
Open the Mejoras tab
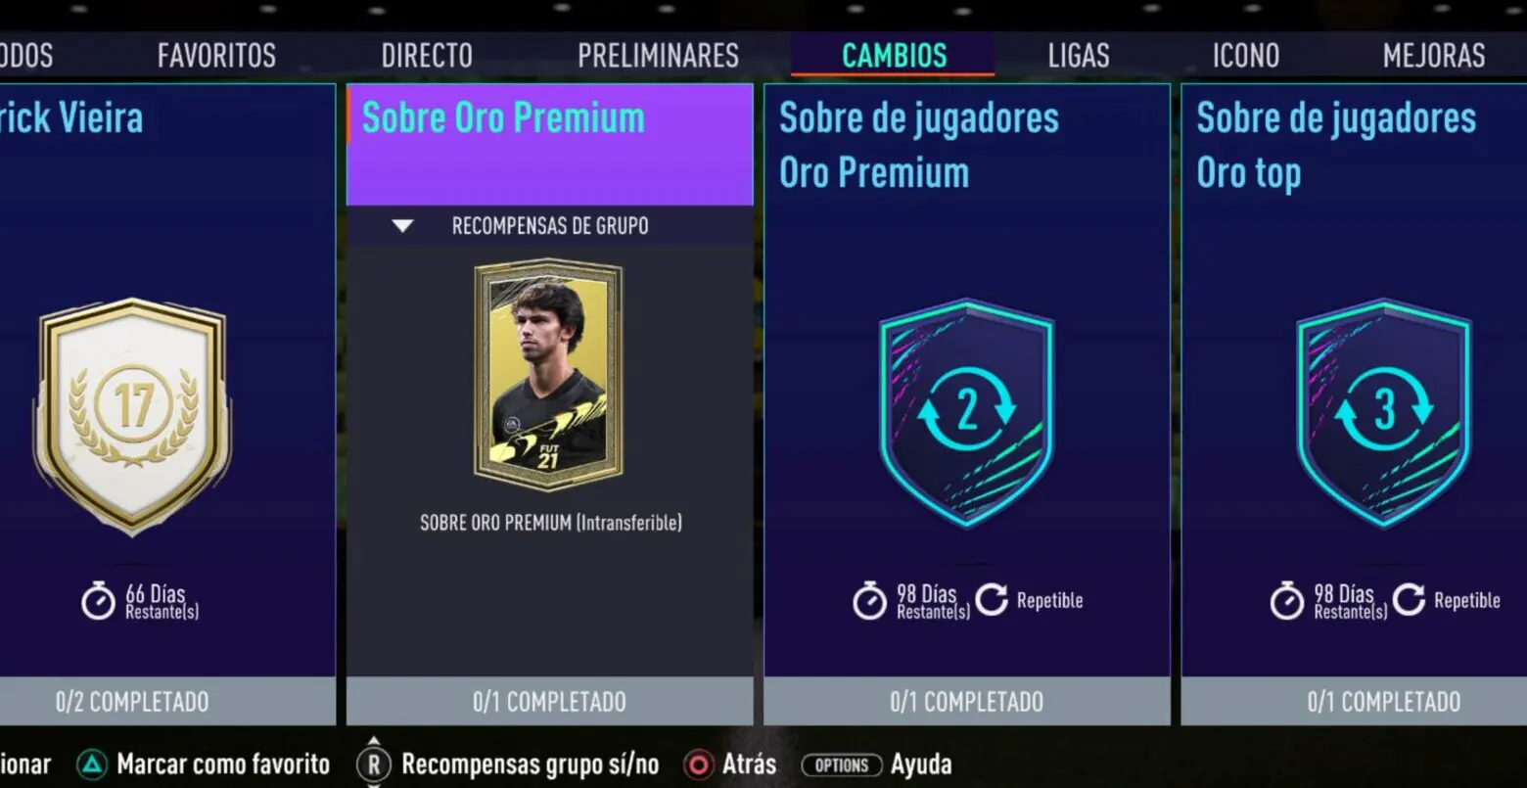coord(1434,56)
